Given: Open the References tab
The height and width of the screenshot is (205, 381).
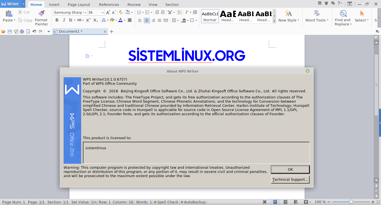Looking at the screenshot, I should tap(109, 4).
